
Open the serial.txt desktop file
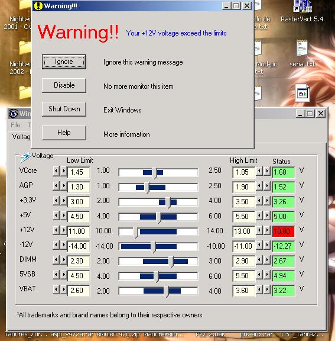(x=302, y=48)
